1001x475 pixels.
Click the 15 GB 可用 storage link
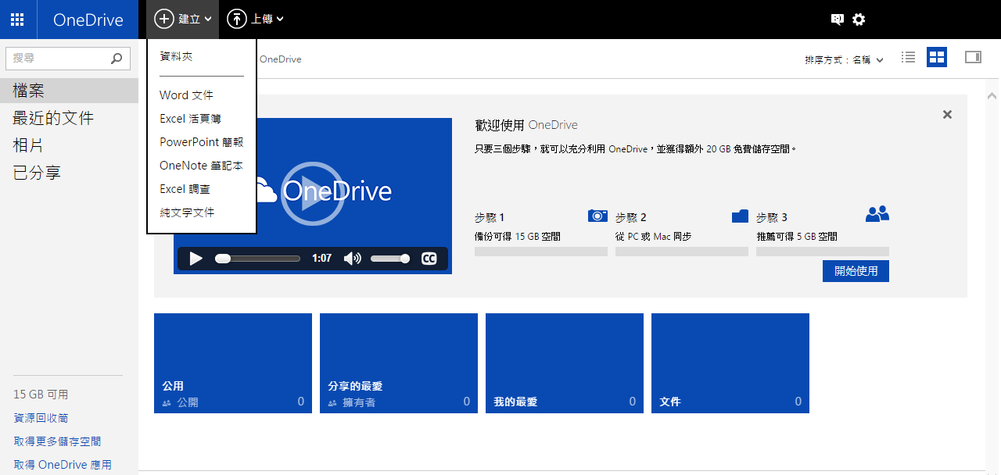(41, 395)
